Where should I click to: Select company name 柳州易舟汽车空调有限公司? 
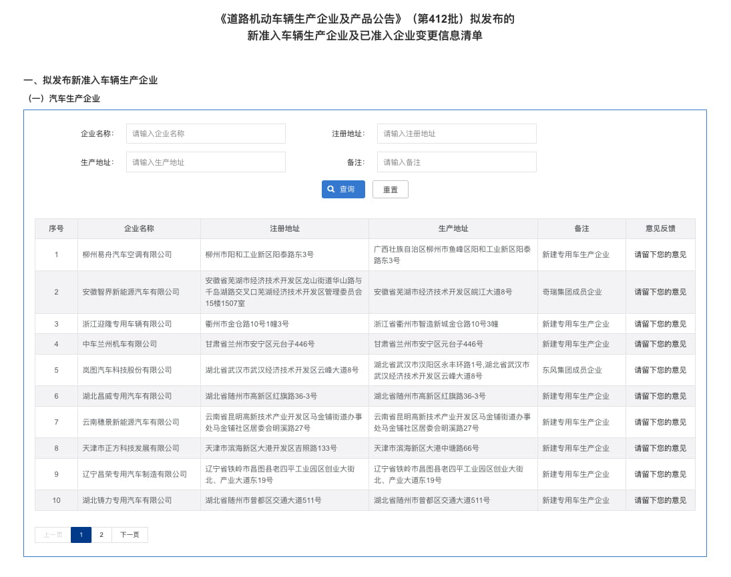[127, 254]
